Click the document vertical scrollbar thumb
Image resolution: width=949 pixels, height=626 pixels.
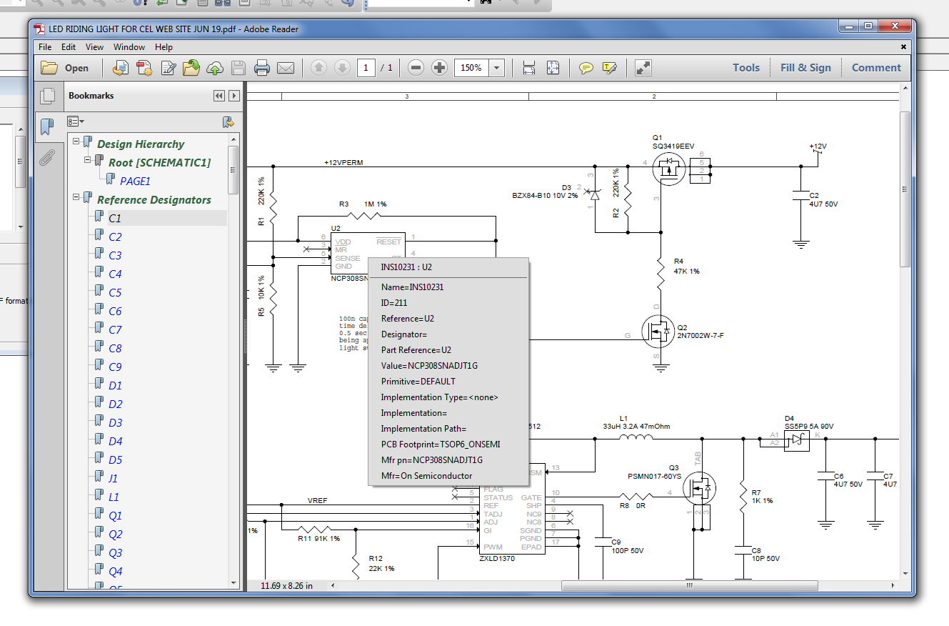905,188
